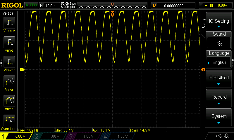Open the Pass/Fail submenu
Image resolution: width=234 pixels, height=140 pixels.
point(219,79)
